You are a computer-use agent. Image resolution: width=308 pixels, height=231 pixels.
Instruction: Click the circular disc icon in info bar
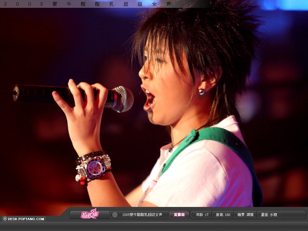tap(115, 215)
